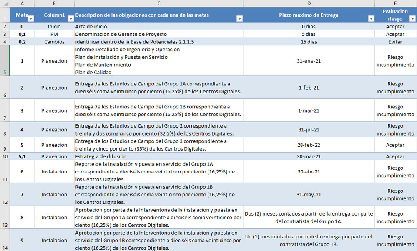This screenshot has width=417, height=251.
Task: Click the 'PM' cell
Action: [54, 34]
